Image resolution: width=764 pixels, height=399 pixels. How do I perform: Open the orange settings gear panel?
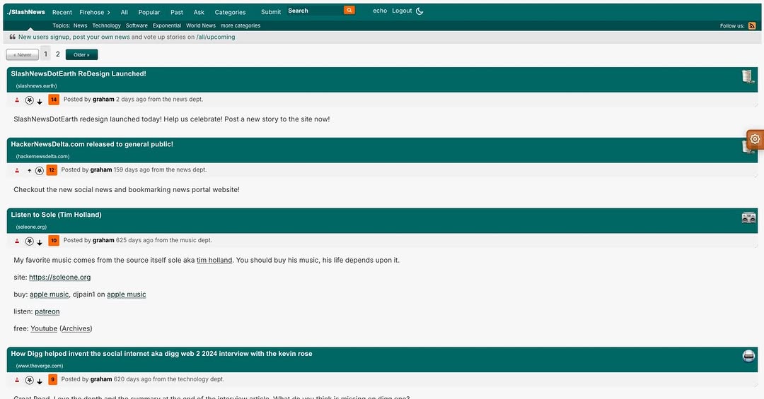pos(755,139)
